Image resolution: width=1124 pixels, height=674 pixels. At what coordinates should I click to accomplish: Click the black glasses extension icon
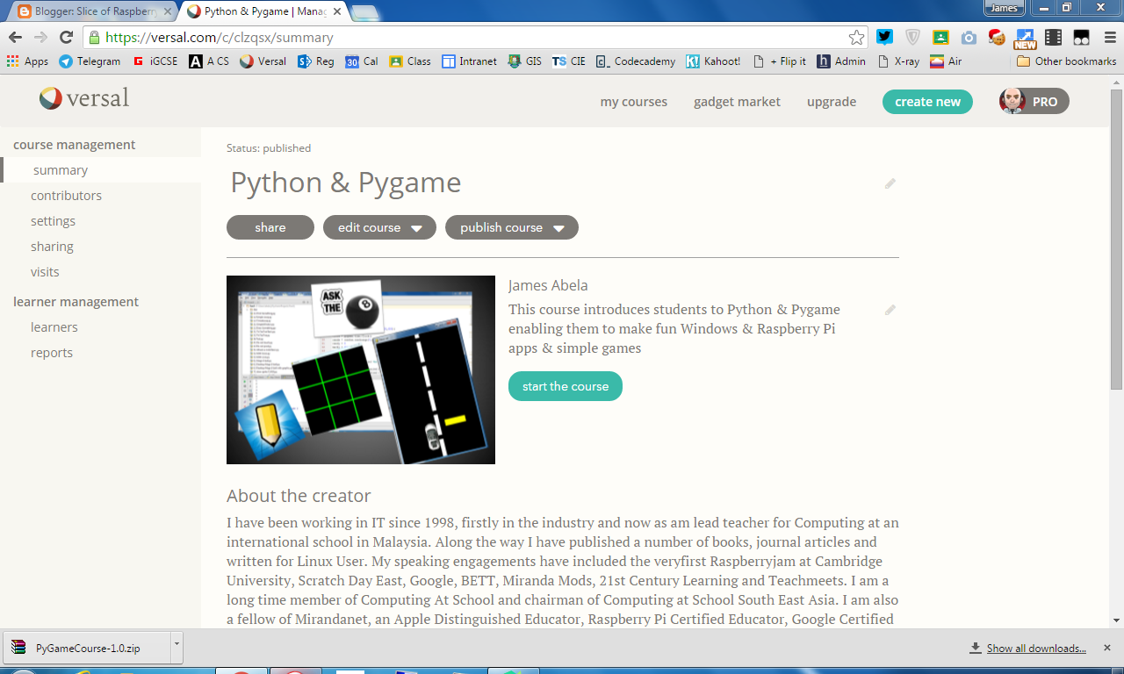[1081, 37]
